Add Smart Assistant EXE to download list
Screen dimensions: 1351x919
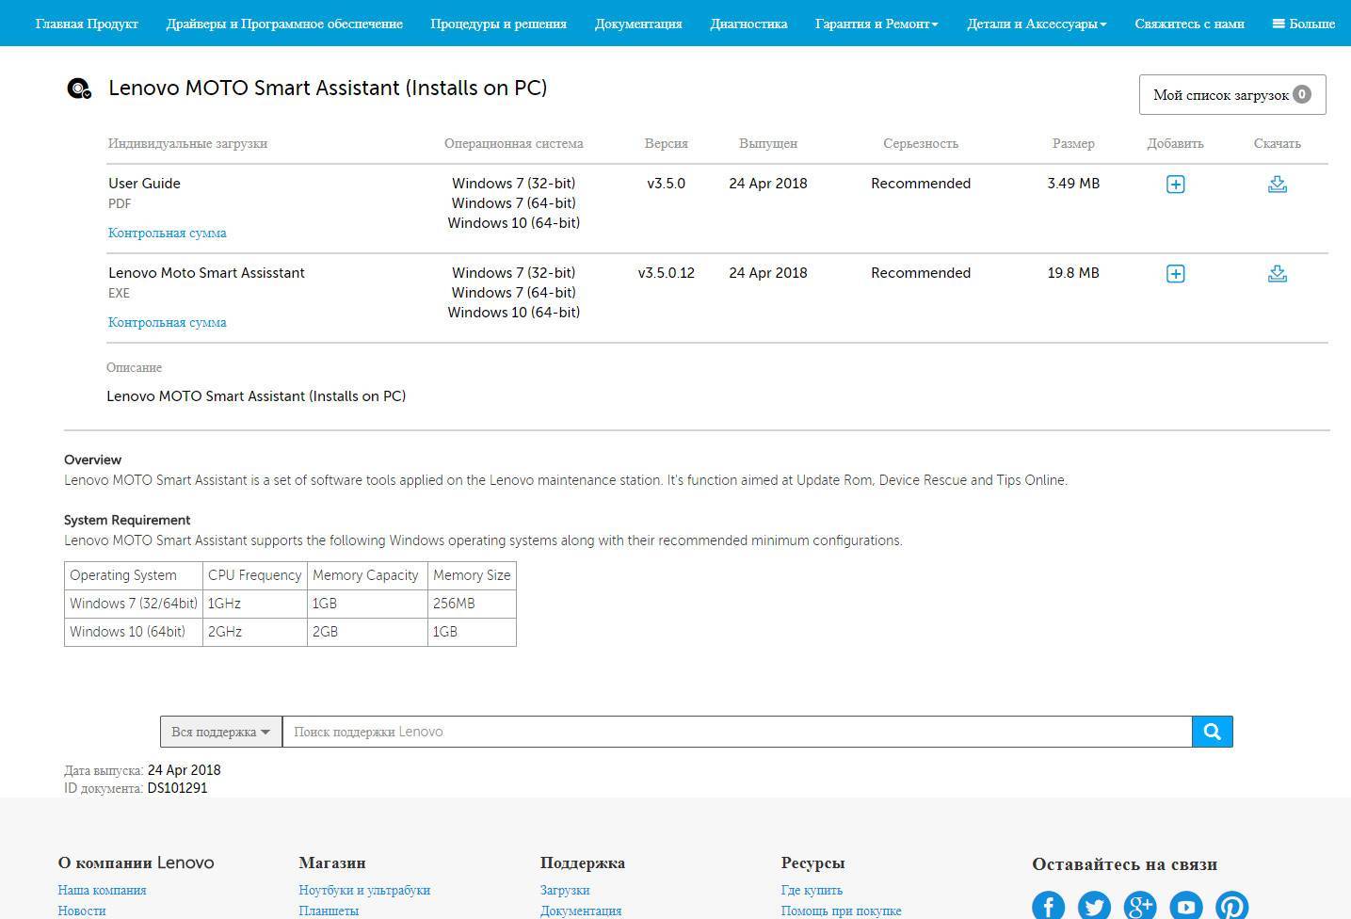coord(1175,274)
